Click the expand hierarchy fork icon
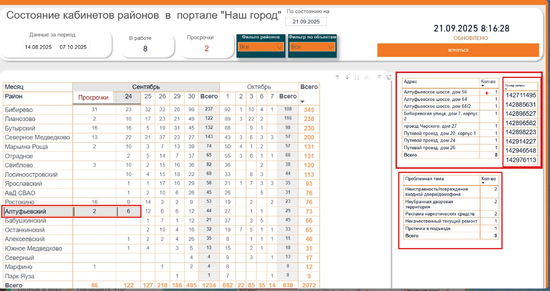This screenshot has width=550, height=291. point(367,77)
